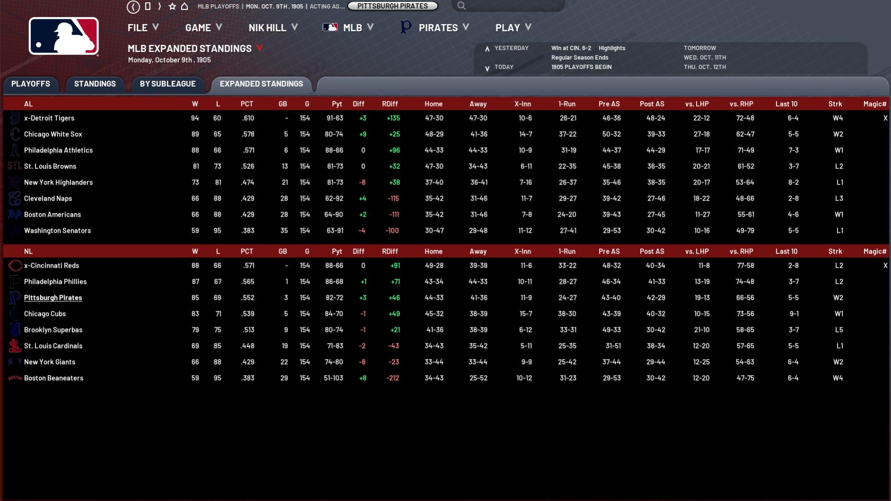Open the MLB Expanded Standings page selector arrow
The image size is (891, 501).
[259, 48]
